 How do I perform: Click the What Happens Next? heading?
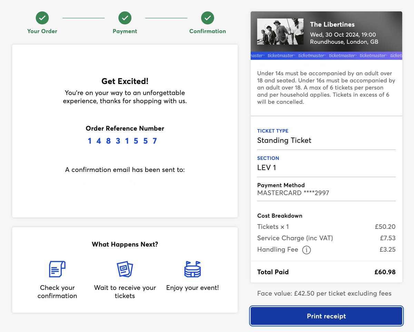click(125, 244)
